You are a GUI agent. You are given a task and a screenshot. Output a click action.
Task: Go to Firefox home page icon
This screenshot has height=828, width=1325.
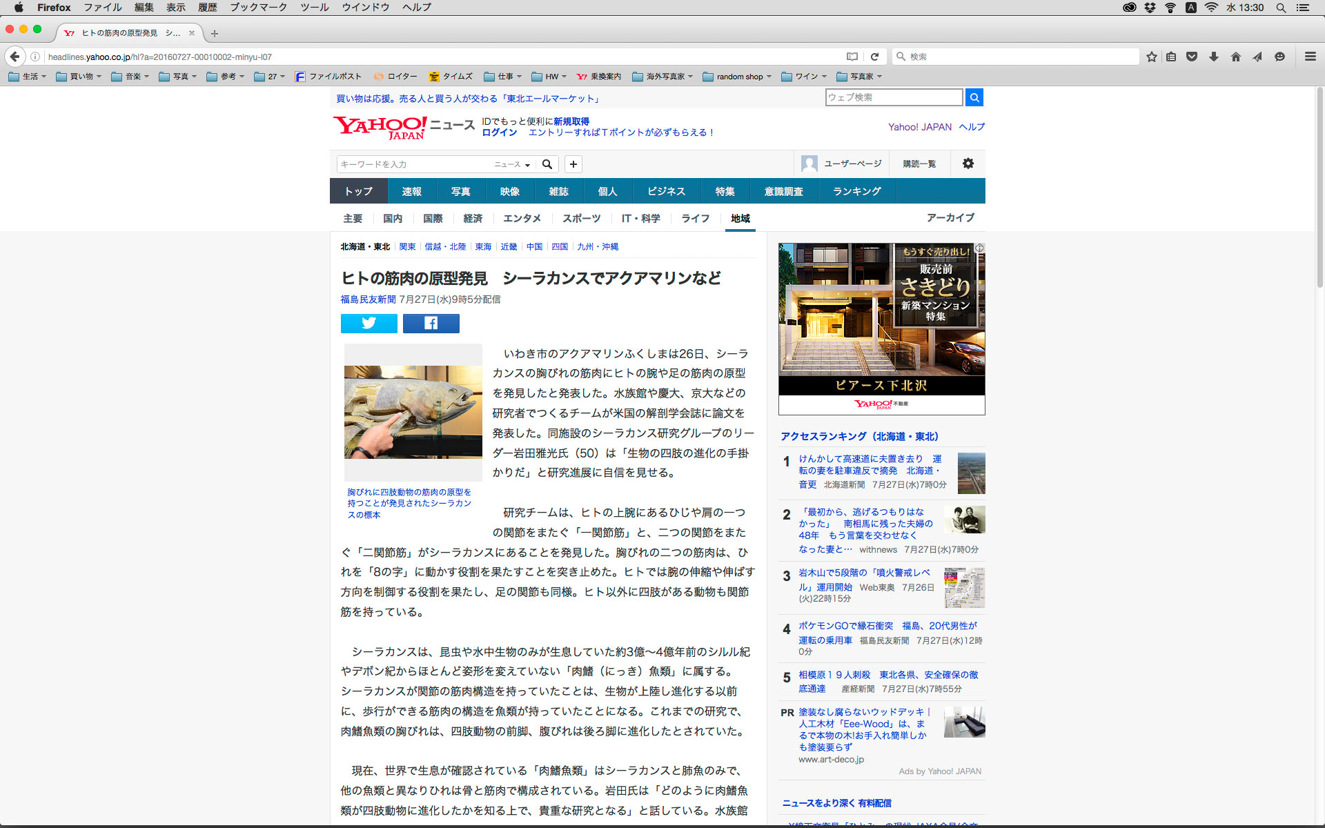tap(1235, 57)
